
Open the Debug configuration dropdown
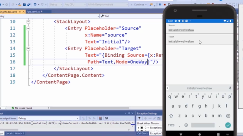point(56,5)
